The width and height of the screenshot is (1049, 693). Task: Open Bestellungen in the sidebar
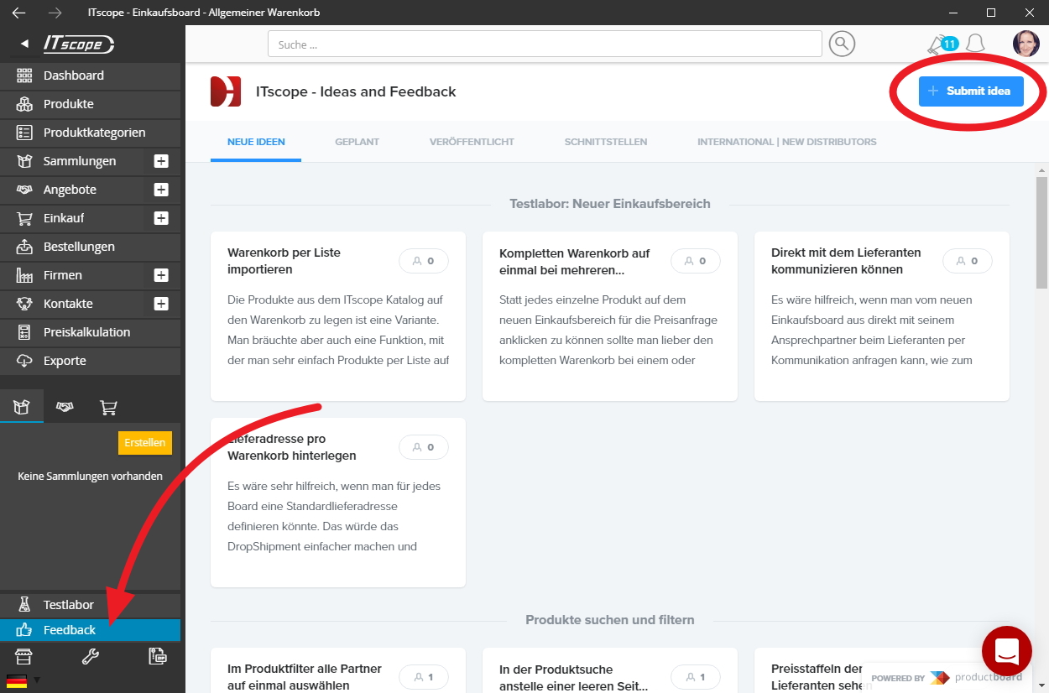point(90,247)
